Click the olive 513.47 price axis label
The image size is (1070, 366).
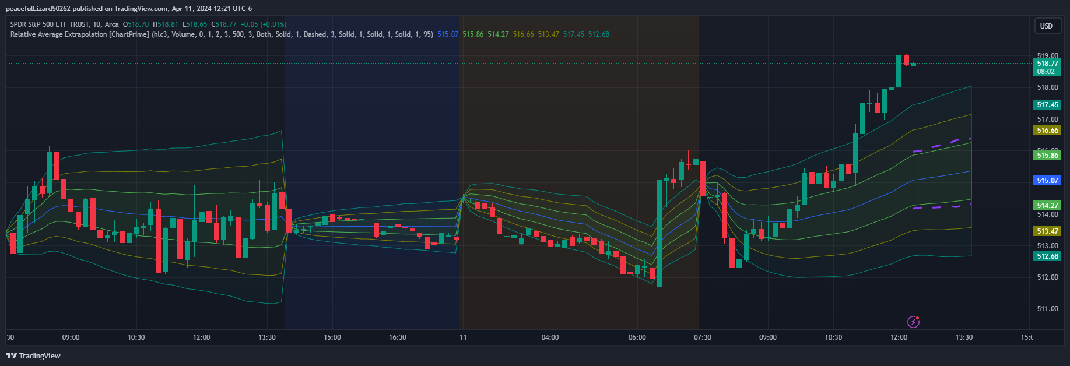point(1047,231)
